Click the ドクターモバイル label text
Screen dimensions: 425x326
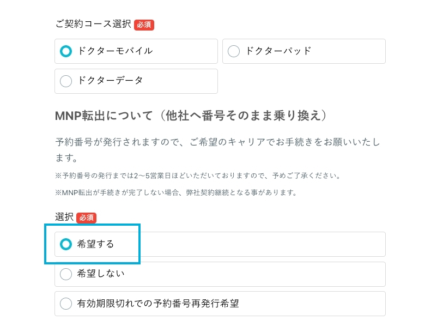coord(115,51)
